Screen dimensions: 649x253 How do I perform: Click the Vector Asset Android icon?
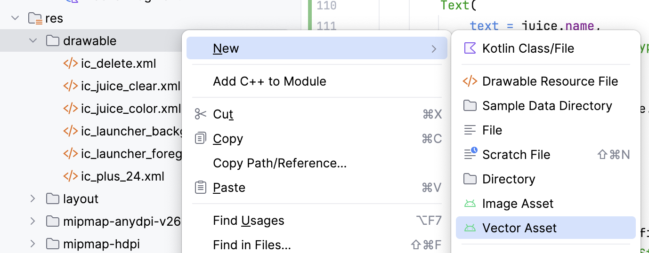click(470, 228)
